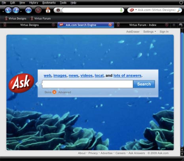Click the green Go arrow in address bar
Image resolution: width=184 pixels, height=161 pixels.
tap(121, 10)
